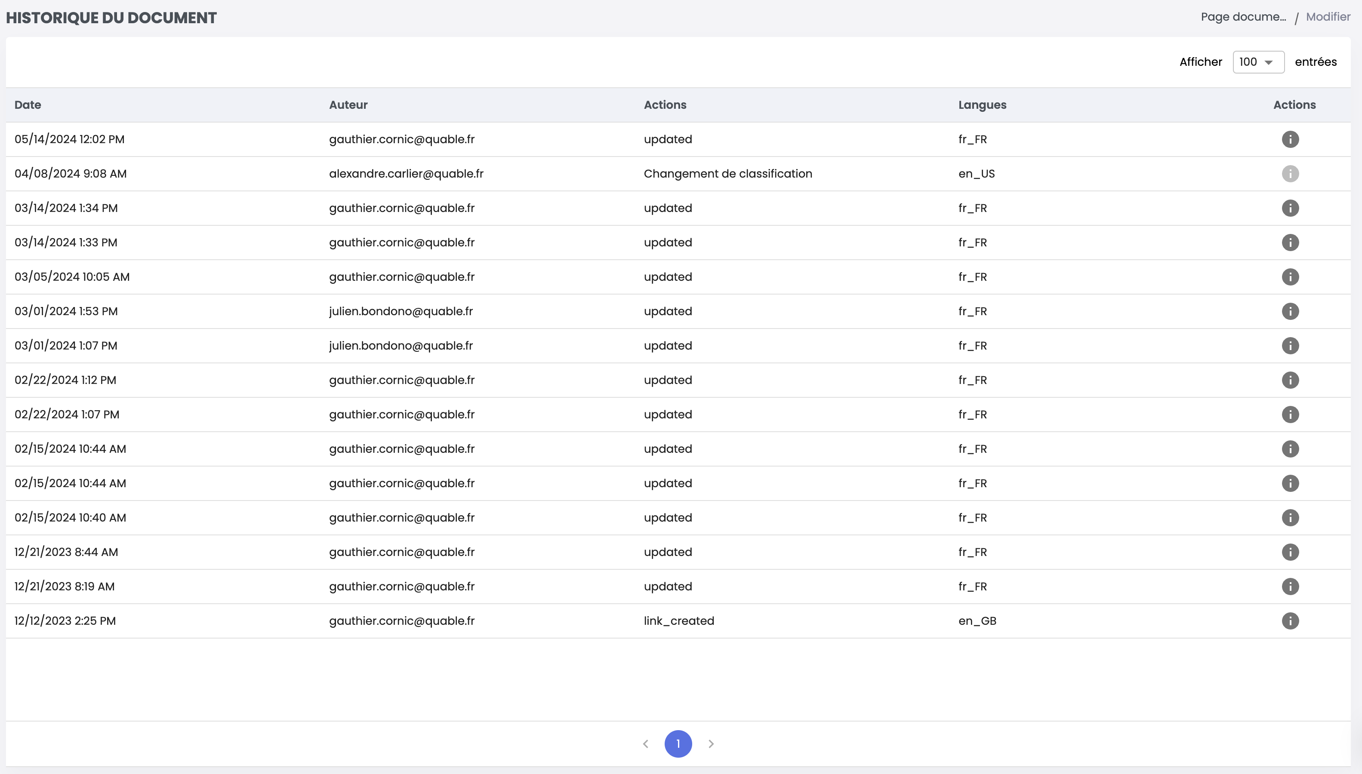Screen dimensions: 1362x774
Task: View details of 03/14/2024 1:34 PM update
Action: [1290, 208]
